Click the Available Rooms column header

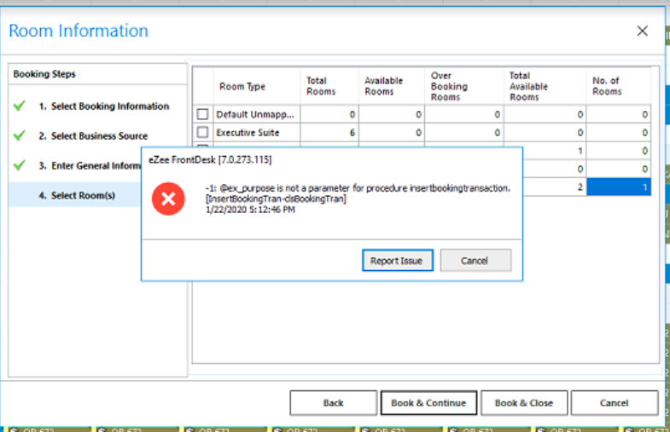point(392,86)
